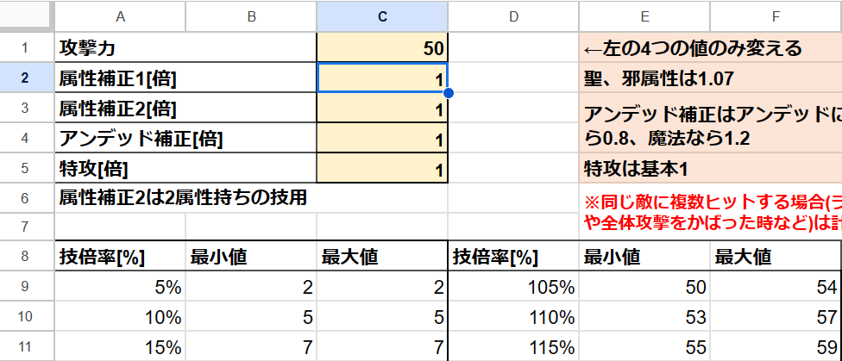
Task: Click the blue fill handle on cell C2
Action: coord(449,93)
